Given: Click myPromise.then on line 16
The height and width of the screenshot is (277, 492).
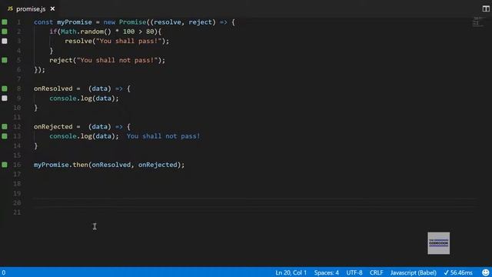Looking at the screenshot, I should click(x=61, y=165).
